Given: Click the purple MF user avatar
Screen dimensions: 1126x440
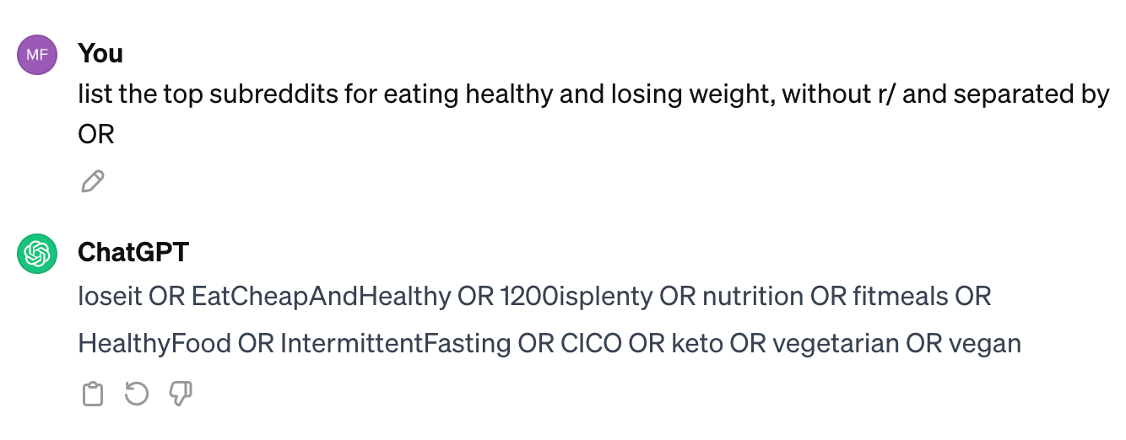Looking at the screenshot, I should (x=37, y=56).
